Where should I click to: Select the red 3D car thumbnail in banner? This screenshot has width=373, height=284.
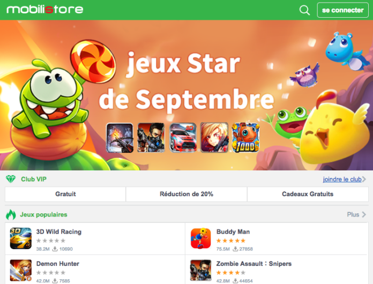(183, 138)
